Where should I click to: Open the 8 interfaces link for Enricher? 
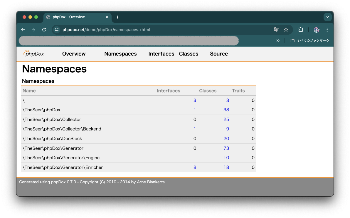pyautogui.click(x=195, y=167)
